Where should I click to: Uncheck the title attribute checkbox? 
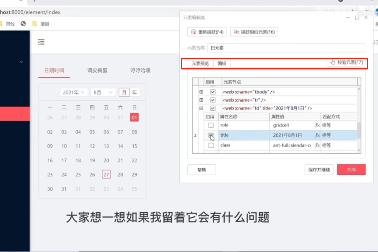click(x=211, y=135)
